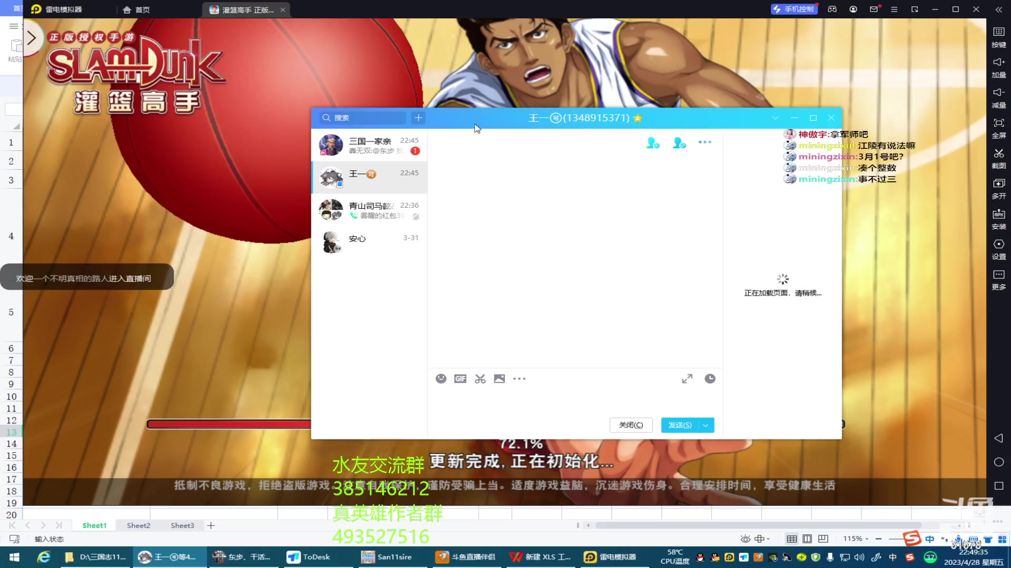The height and width of the screenshot is (568, 1011).
Task: Select page layout view in status bar
Action: (807, 539)
